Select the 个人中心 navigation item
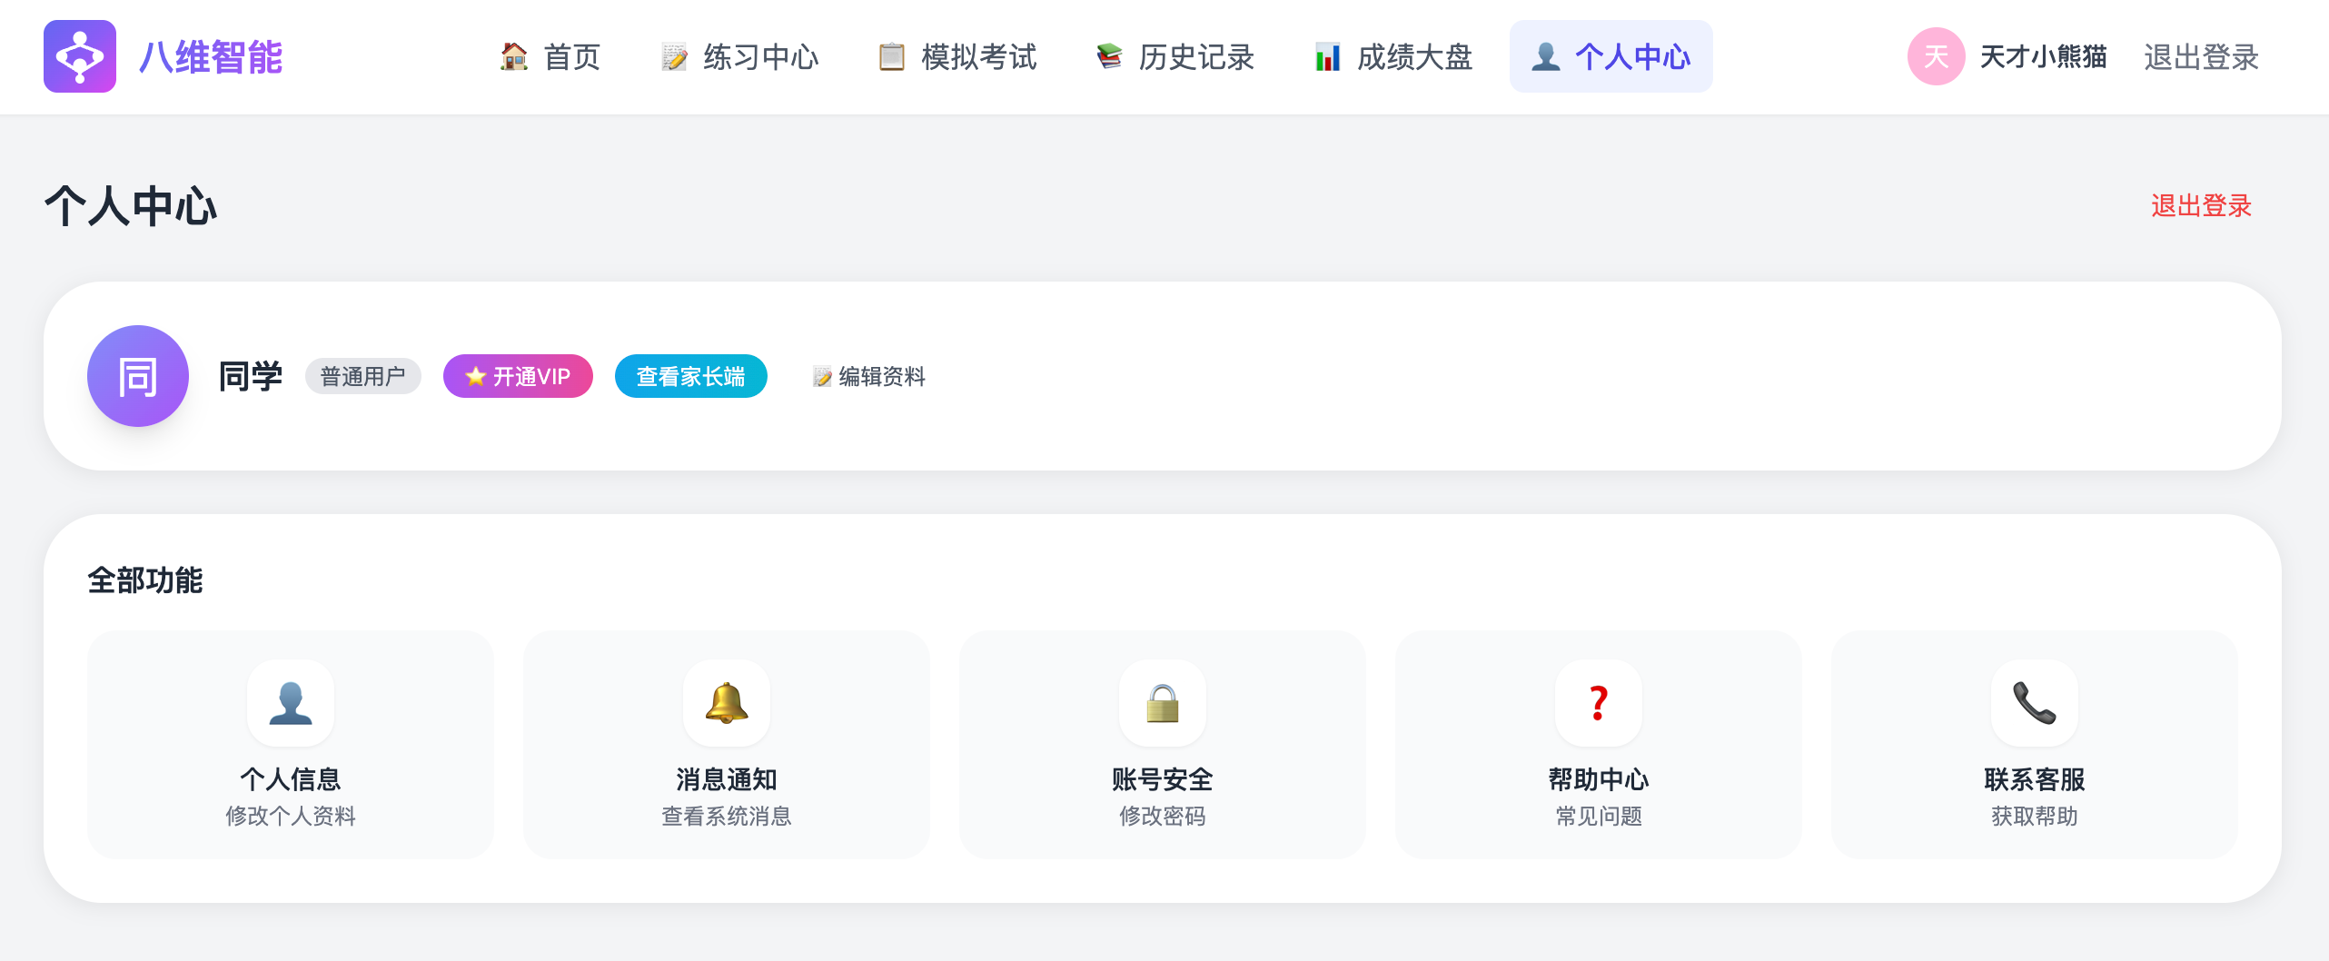Image resolution: width=2329 pixels, height=961 pixels. tap(1610, 56)
